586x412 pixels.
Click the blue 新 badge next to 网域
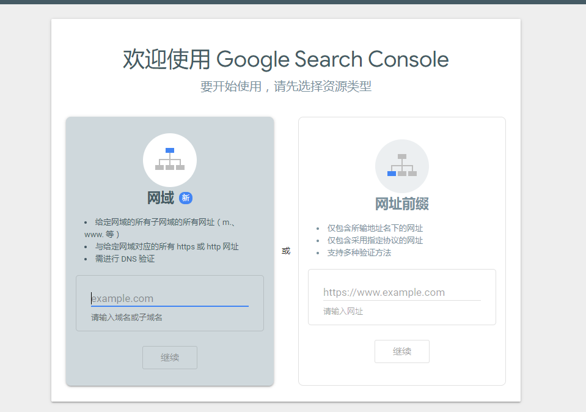tap(186, 198)
